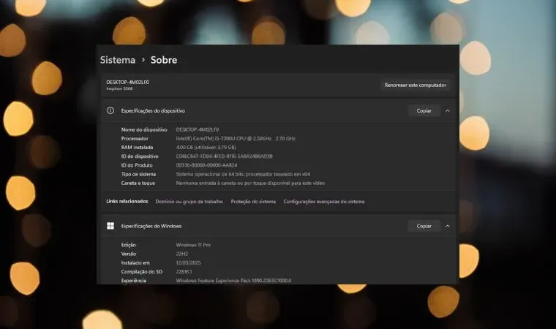Select the DESKTOP-4M02LF0 computer name header
This screenshot has width=556, height=329.
[x=127, y=82]
